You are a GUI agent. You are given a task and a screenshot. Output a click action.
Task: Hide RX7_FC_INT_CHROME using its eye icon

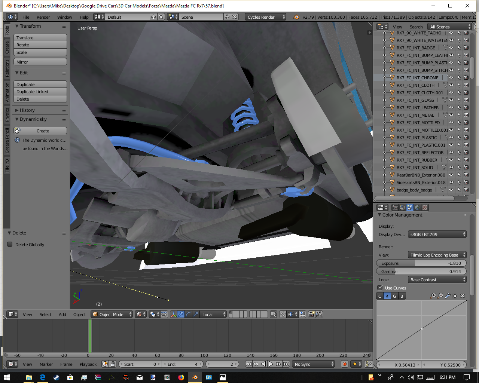tap(451, 78)
